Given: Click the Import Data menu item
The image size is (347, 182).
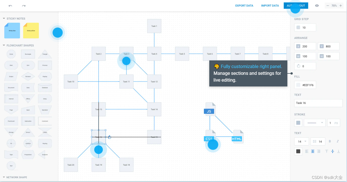Looking at the screenshot, I should point(270,5).
